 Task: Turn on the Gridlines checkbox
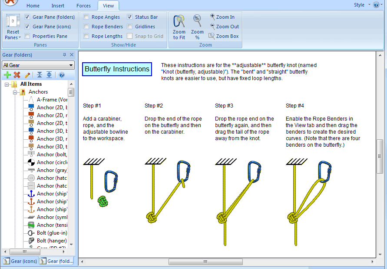click(130, 27)
